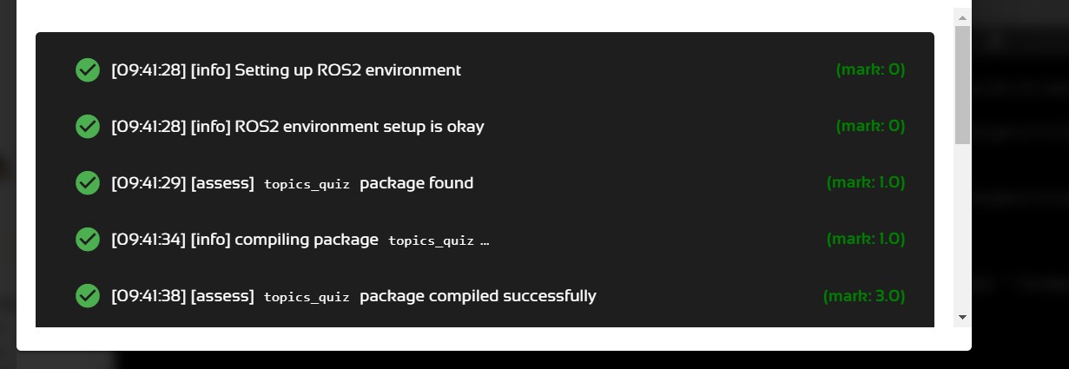Click "topics_quiz" in the compiled successfully line
Viewport: 1069px width, 369px height.
(x=307, y=297)
